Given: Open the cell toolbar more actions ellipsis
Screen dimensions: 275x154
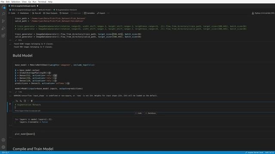Looking at the screenshot, I should tap(28, 101).
